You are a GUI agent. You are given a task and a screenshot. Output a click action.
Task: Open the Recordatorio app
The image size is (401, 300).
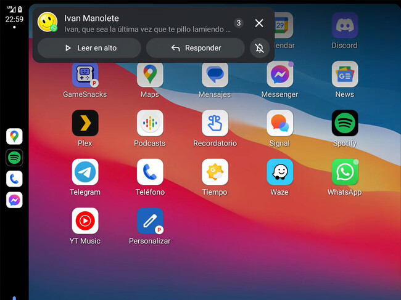tap(215, 123)
